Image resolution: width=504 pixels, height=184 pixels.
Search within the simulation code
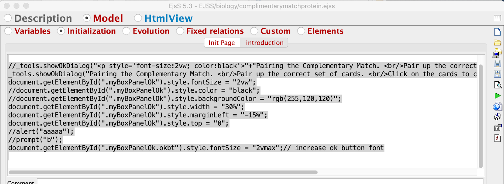point(498,85)
